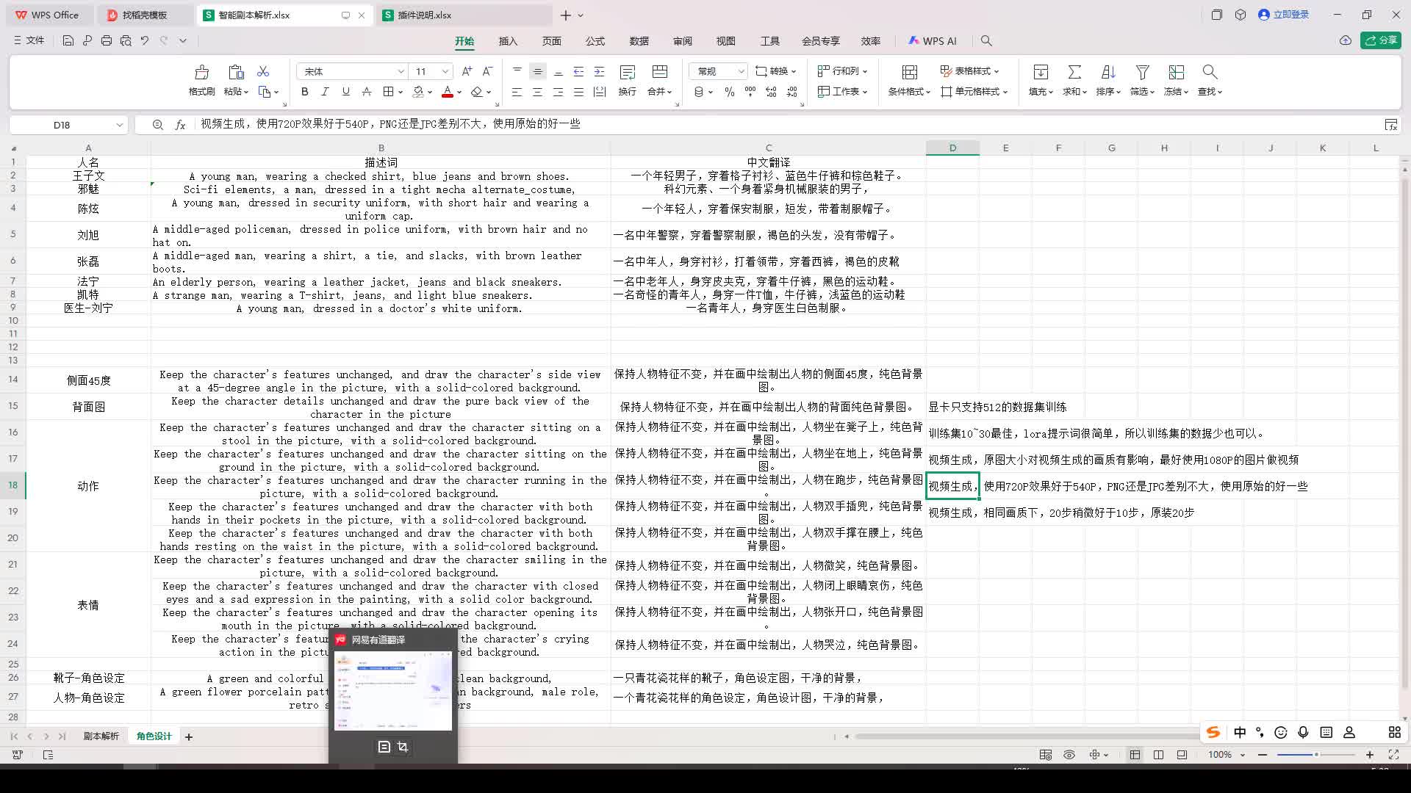Click the Cut scissors icon
This screenshot has width=1411, height=793.
(263, 71)
